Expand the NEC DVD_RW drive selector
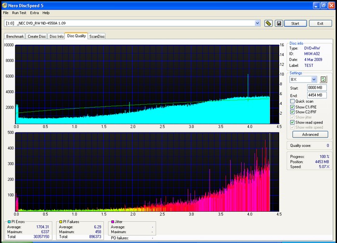337x243 pixels. point(258,23)
